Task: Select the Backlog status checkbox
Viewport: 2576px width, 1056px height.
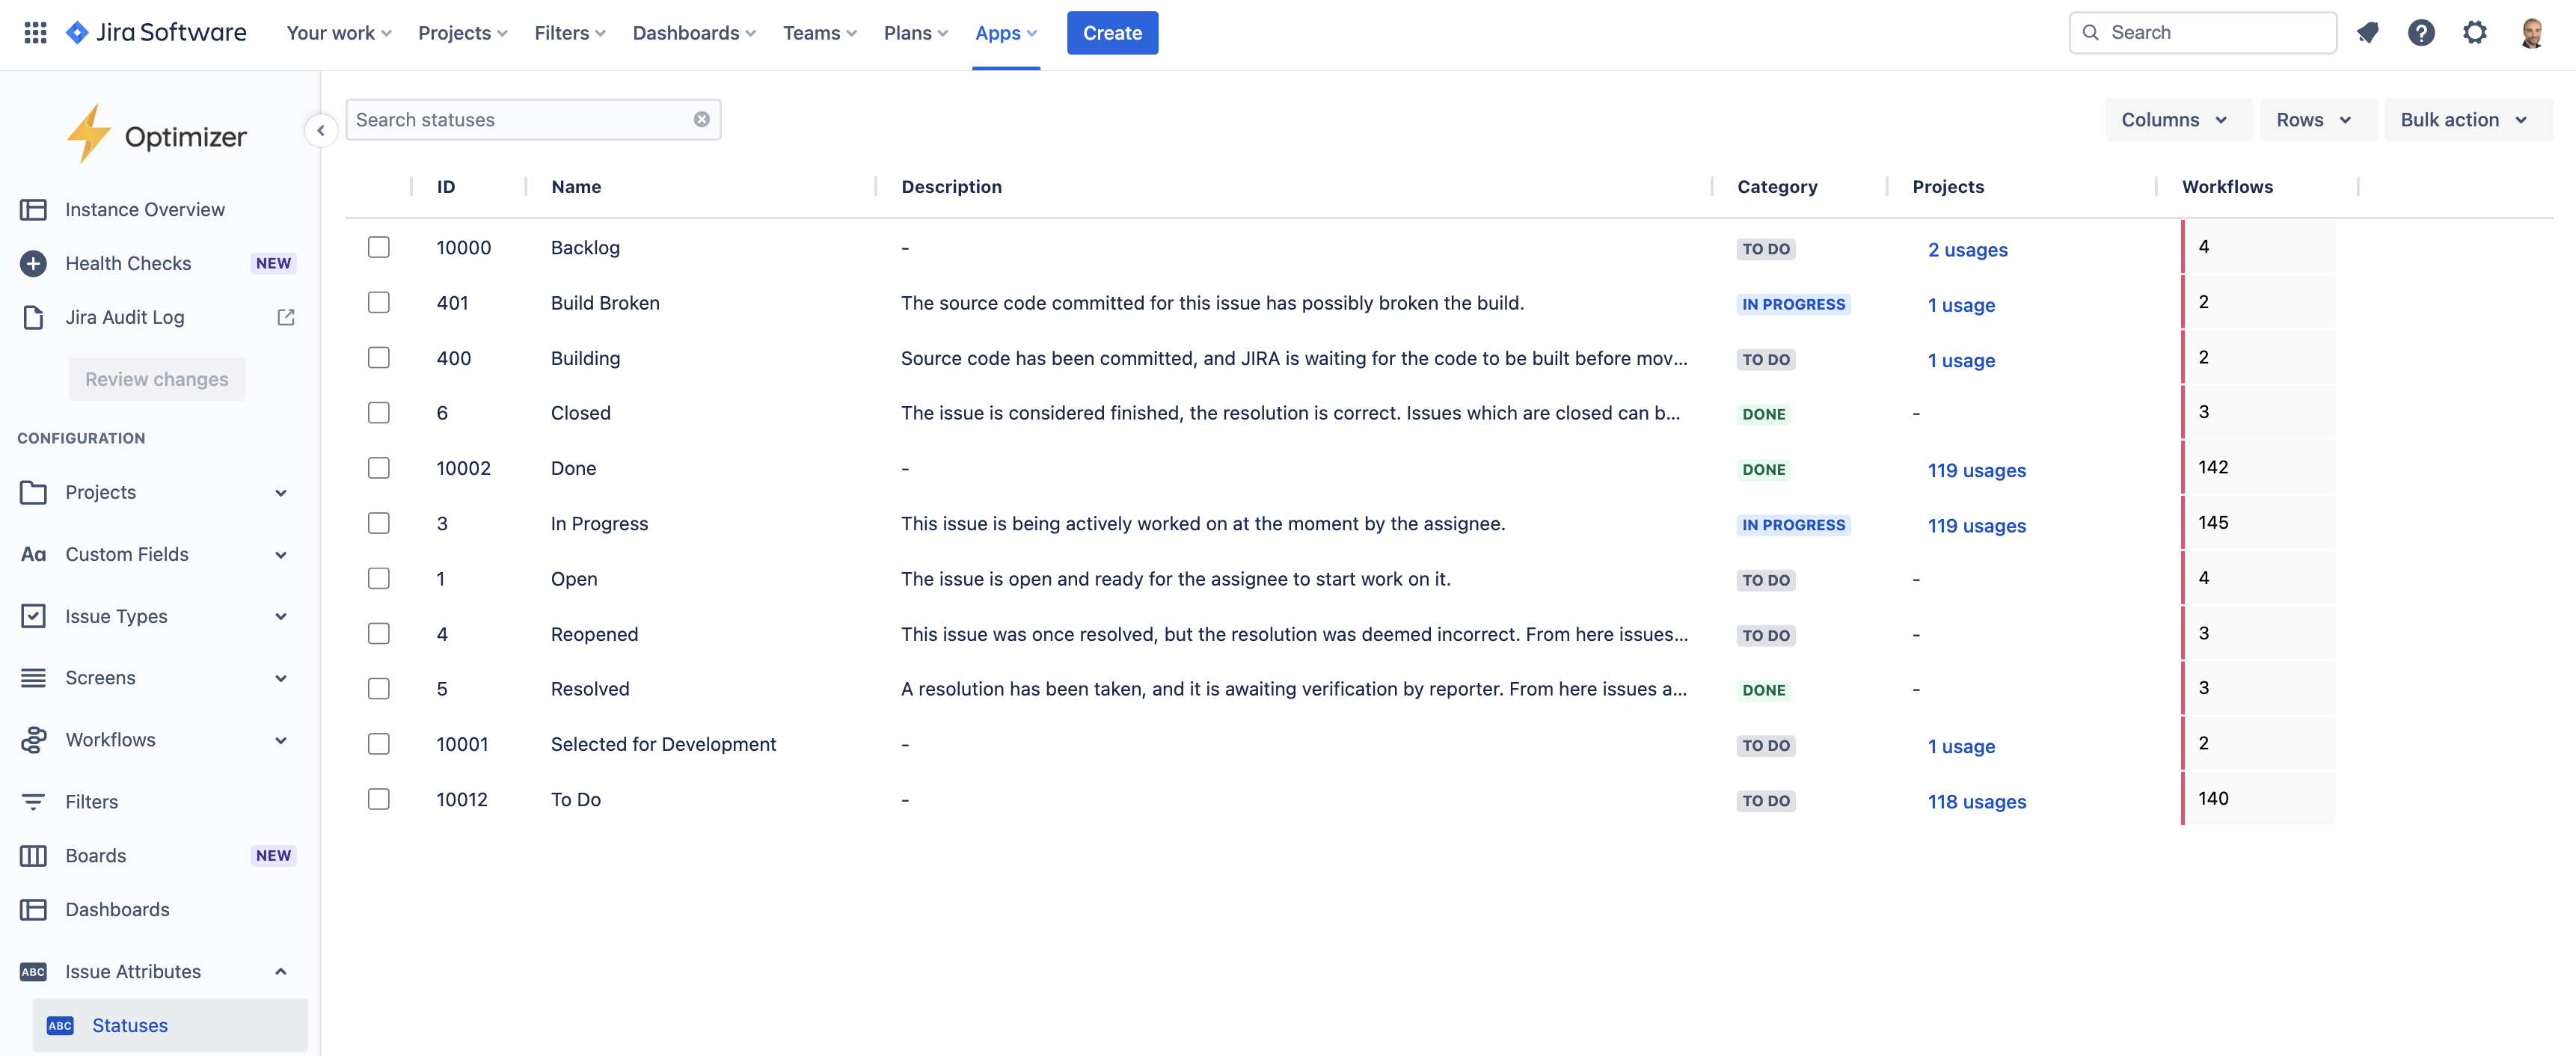Action: [x=378, y=247]
